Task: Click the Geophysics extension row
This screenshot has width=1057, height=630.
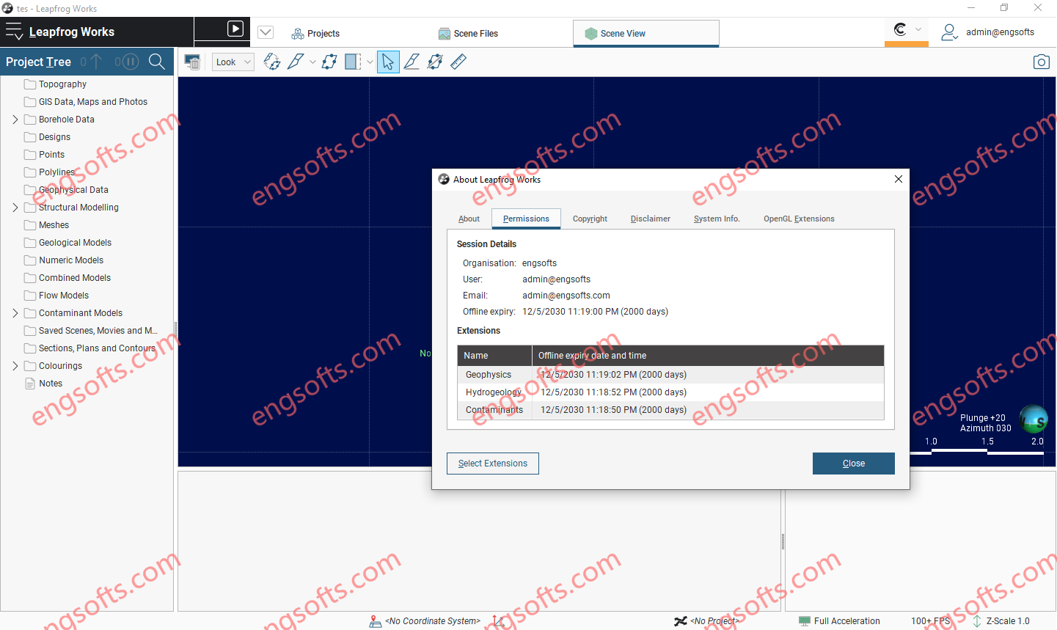Action: click(x=670, y=375)
